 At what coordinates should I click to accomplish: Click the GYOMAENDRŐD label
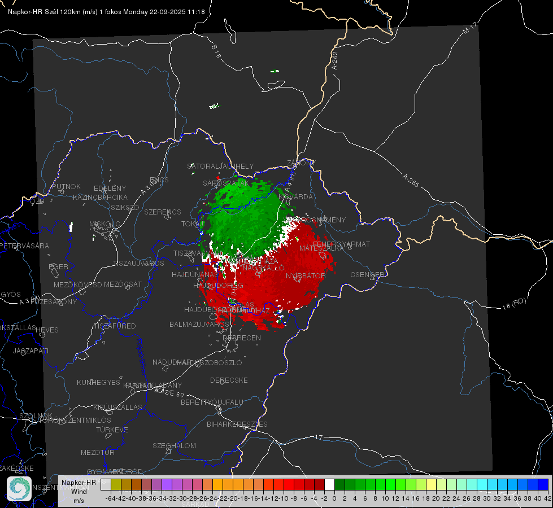click(x=115, y=471)
